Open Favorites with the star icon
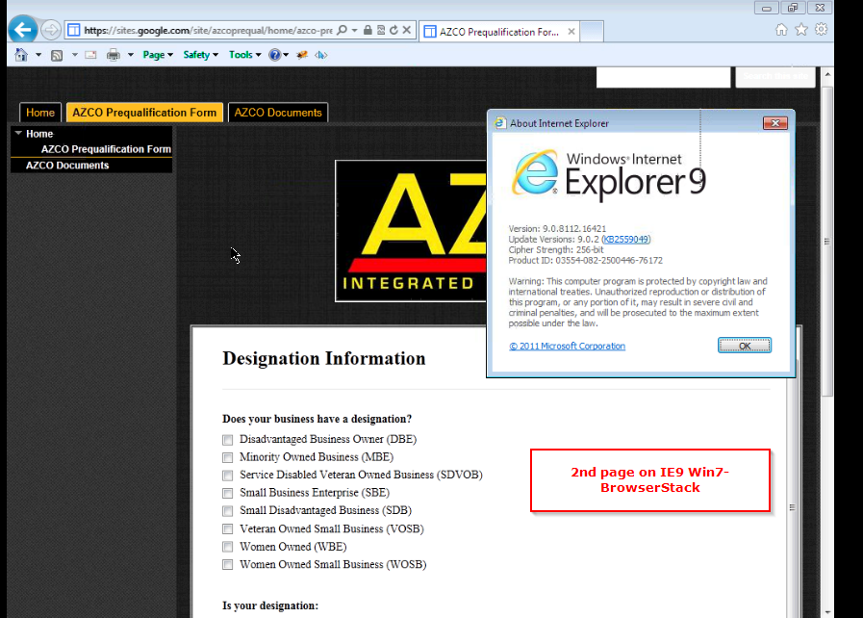Viewport: 863px width, 618px height. tap(801, 29)
